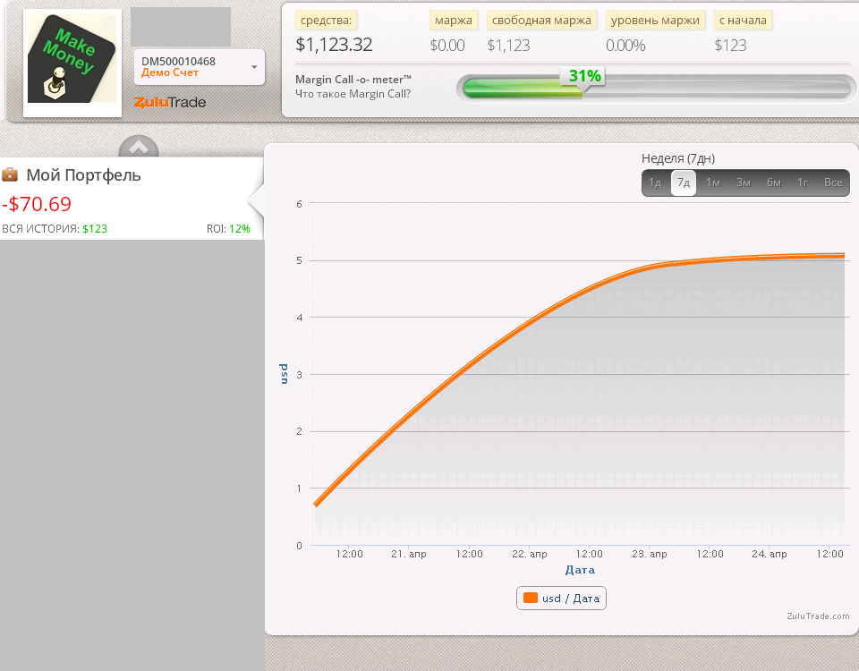Click the средства: label
This screenshot has height=671, width=859.
326,21
